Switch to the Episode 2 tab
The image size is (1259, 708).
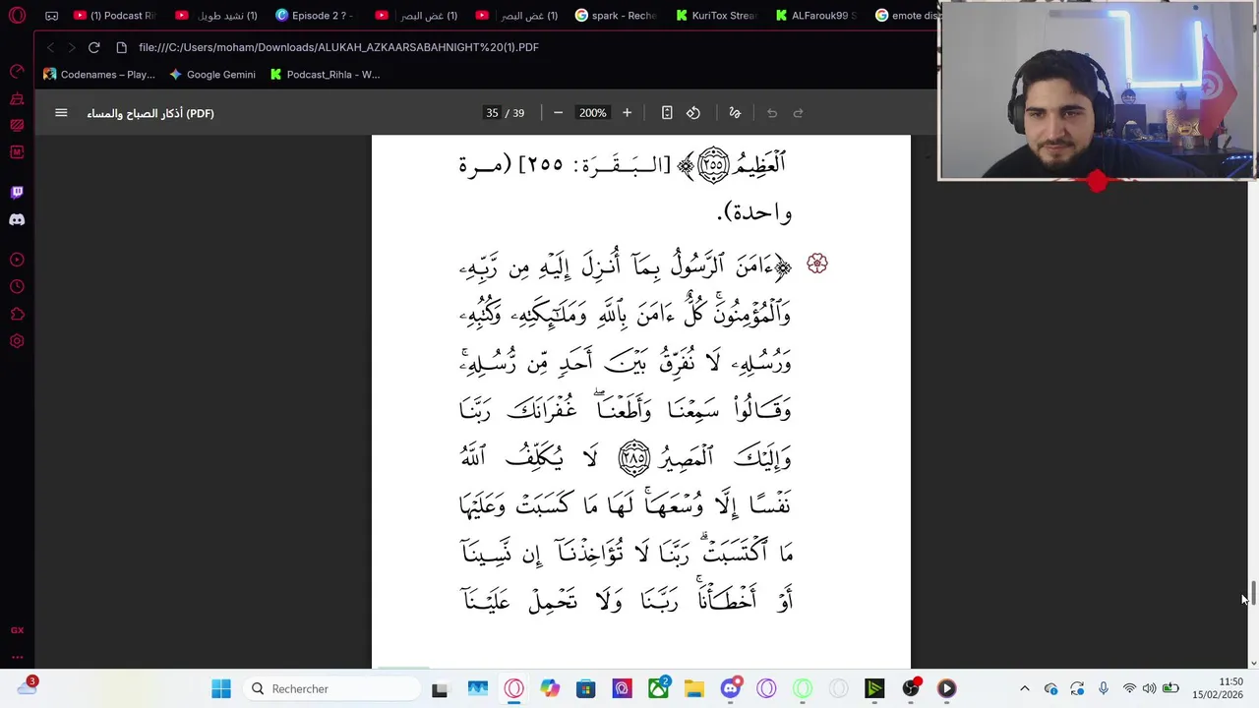click(317, 16)
